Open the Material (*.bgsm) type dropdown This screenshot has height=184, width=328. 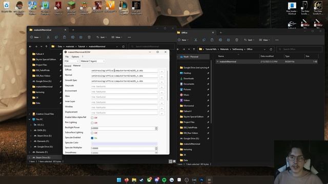pyautogui.click(x=93, y=61)
